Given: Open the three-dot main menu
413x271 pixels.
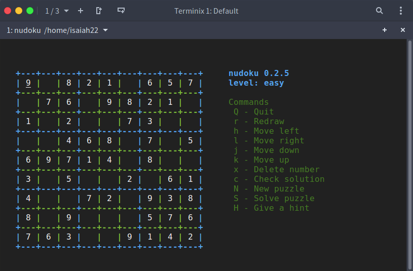Looking at the screenshot, I should tap(401, 11).
